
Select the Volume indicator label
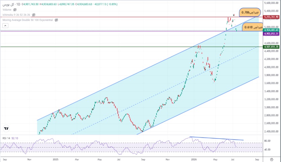click(x=7, y=10)
